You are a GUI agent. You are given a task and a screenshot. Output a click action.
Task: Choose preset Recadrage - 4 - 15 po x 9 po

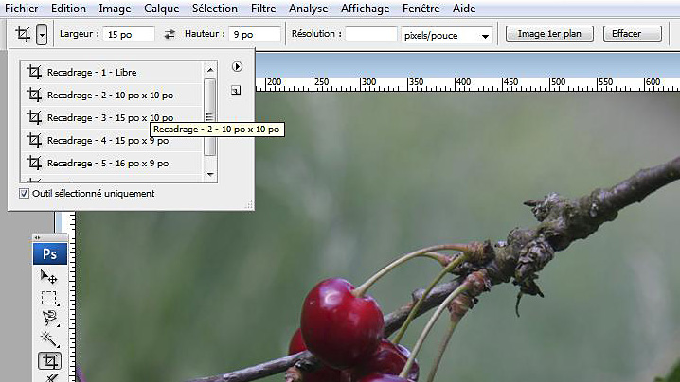pyautogui.click(x=112, y=140)
